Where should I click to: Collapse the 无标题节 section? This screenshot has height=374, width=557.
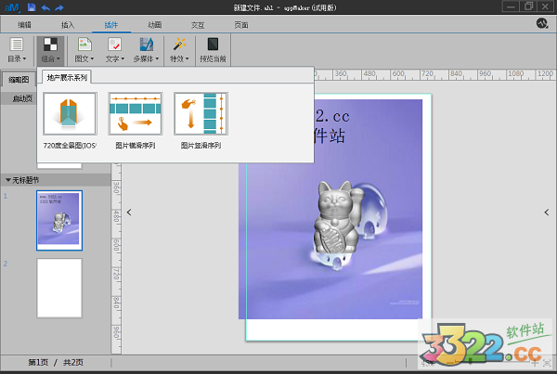tap(8, 180)
